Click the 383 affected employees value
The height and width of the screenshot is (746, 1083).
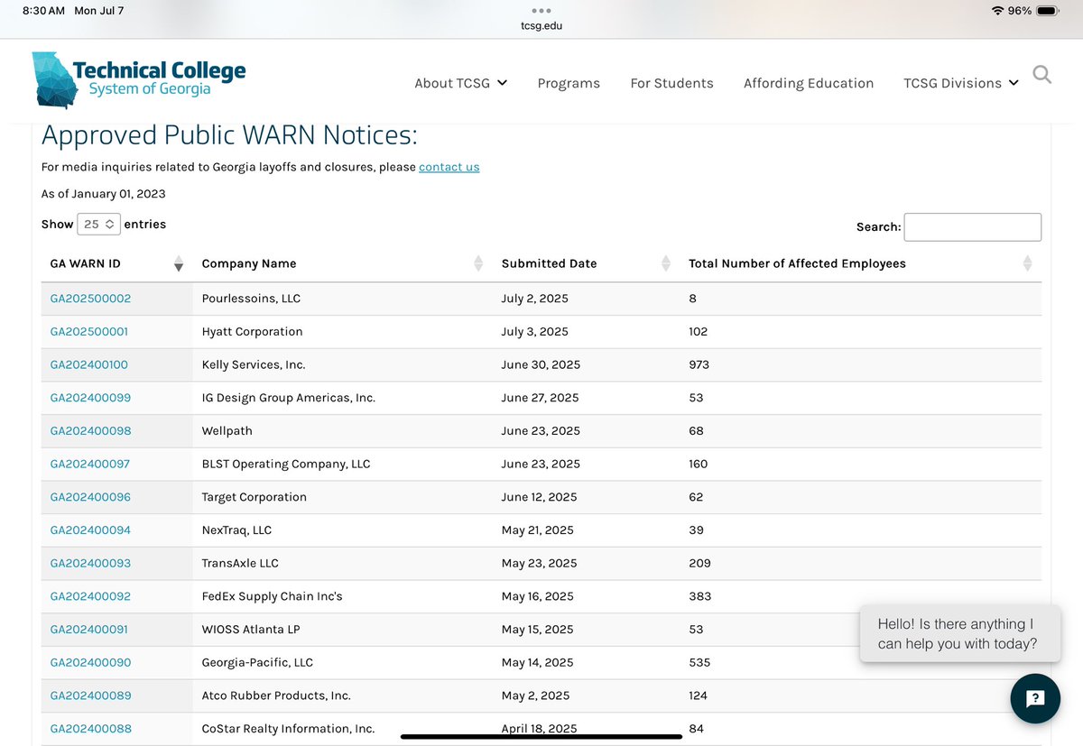pos(699,596)
